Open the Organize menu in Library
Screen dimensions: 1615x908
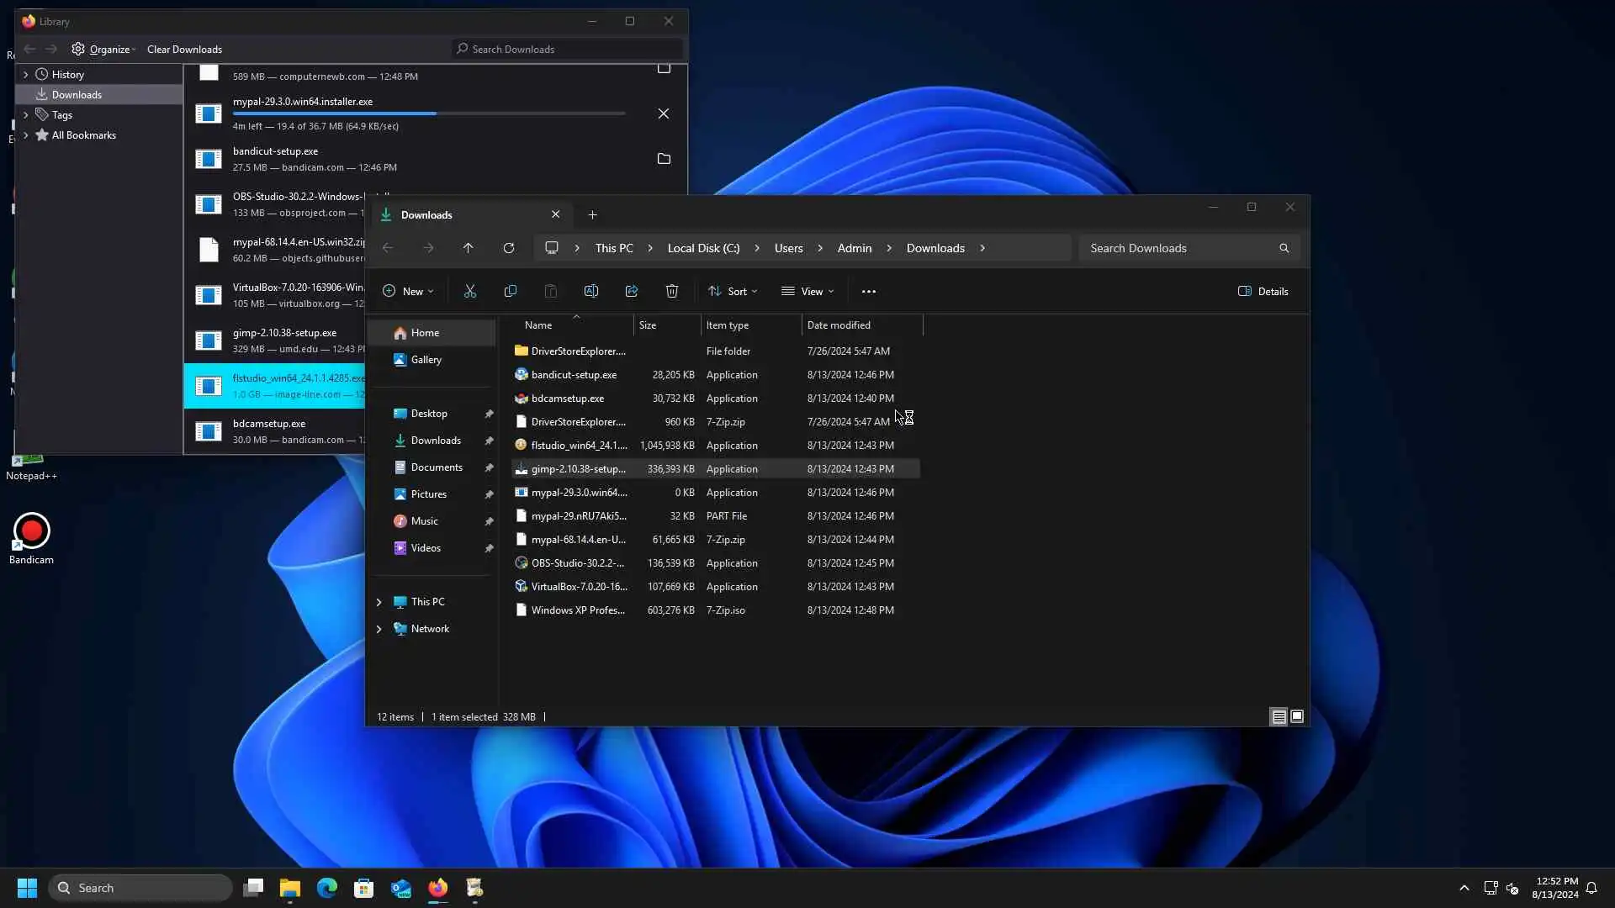pyautogui.click(x=104, y=49)
